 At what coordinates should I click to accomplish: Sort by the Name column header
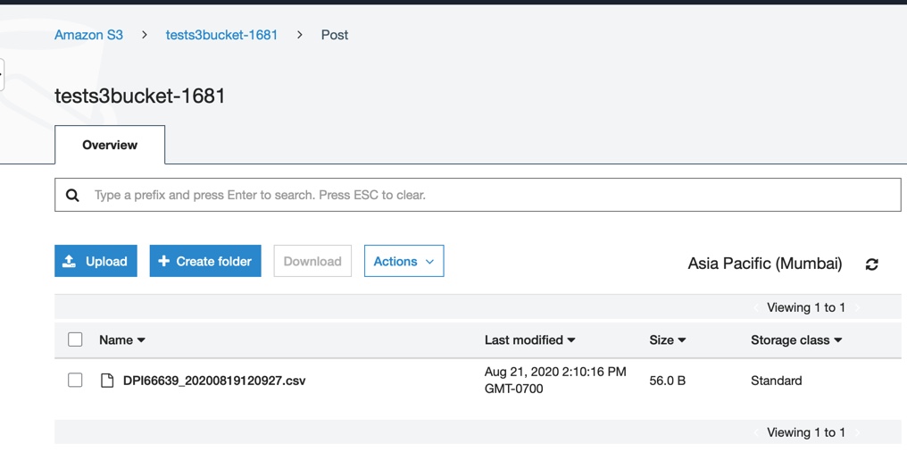122,340
